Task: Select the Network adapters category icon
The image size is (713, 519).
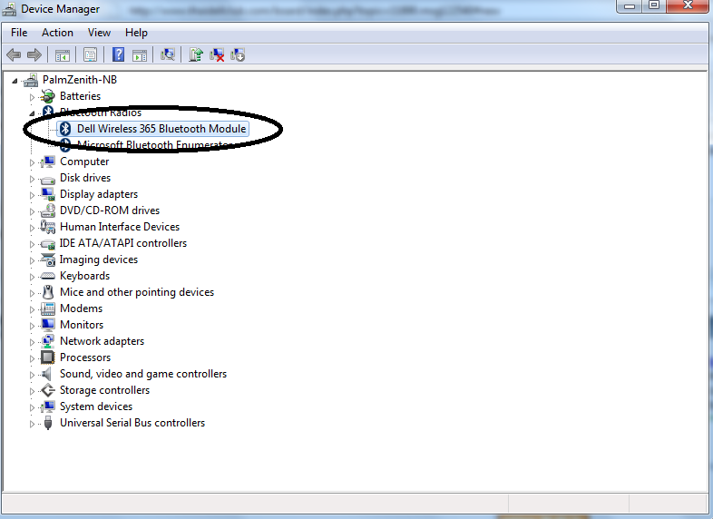Action: pos(48,341)
